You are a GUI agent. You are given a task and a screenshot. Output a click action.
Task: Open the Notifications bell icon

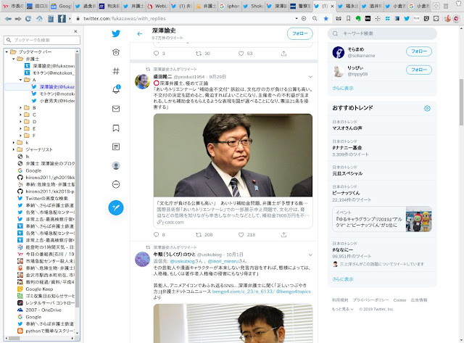pyautogui.click(x=116, y=89)
